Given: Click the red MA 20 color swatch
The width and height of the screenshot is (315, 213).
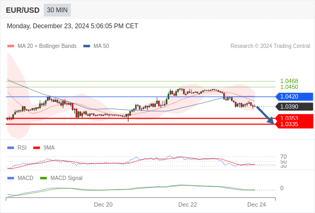Looking at the screenshot, I should coord(11,46).
